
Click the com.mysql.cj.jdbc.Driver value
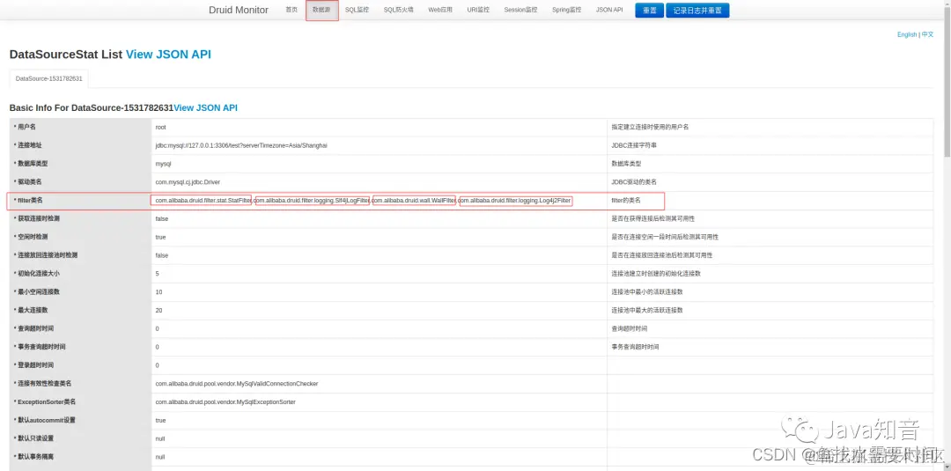click(188, 182)
